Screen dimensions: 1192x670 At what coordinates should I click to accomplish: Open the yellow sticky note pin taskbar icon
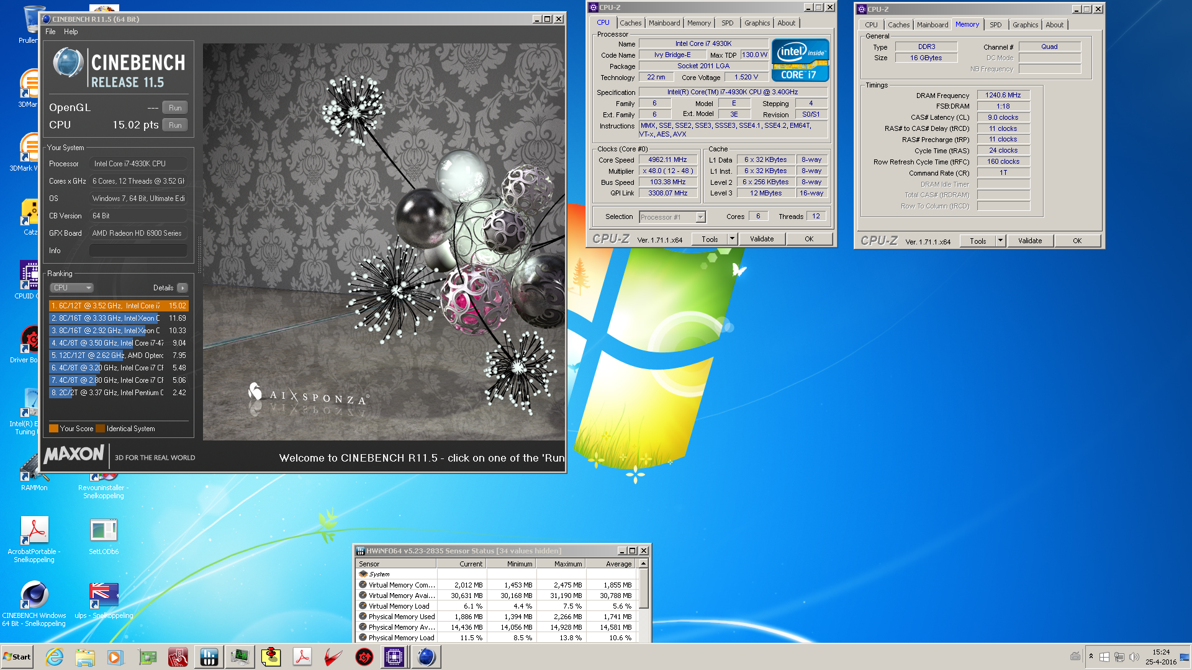271,657
